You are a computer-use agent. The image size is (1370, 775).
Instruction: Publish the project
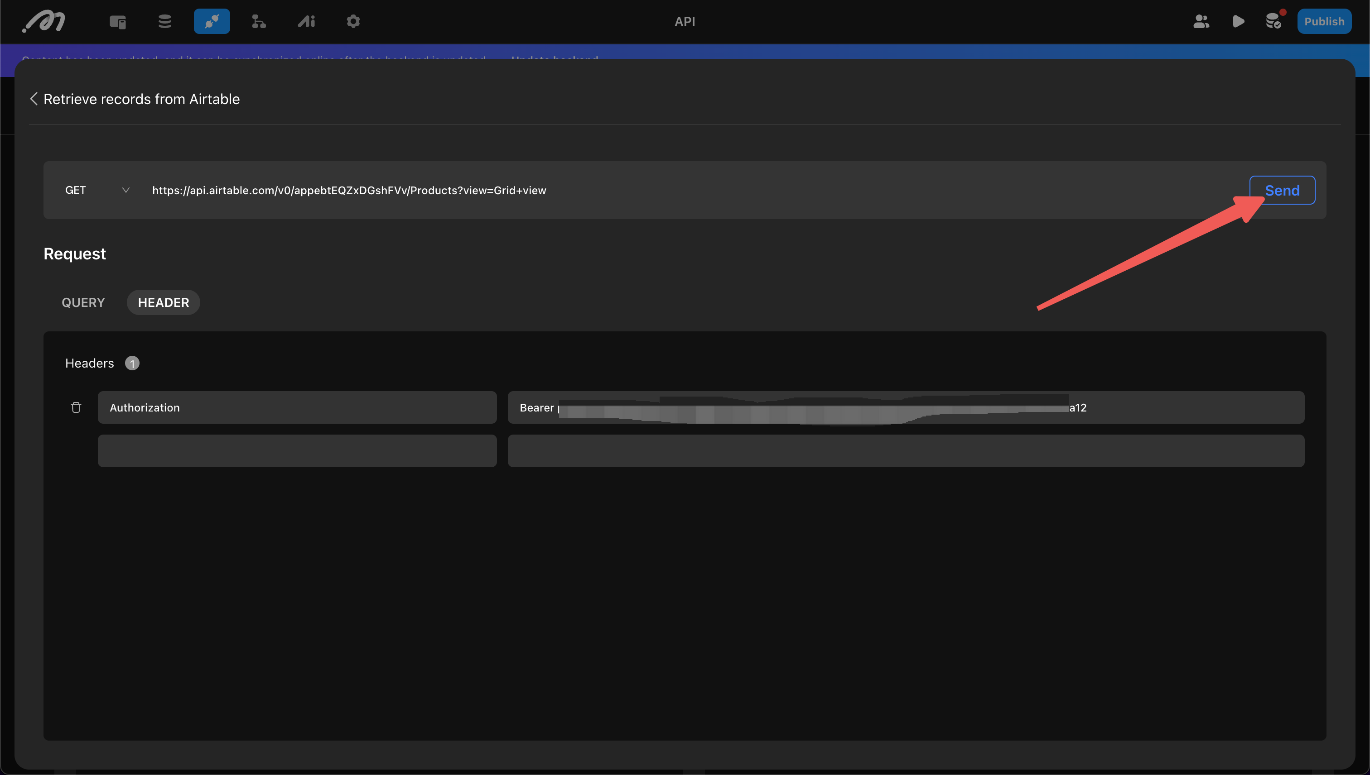[x=1324, y=21]
